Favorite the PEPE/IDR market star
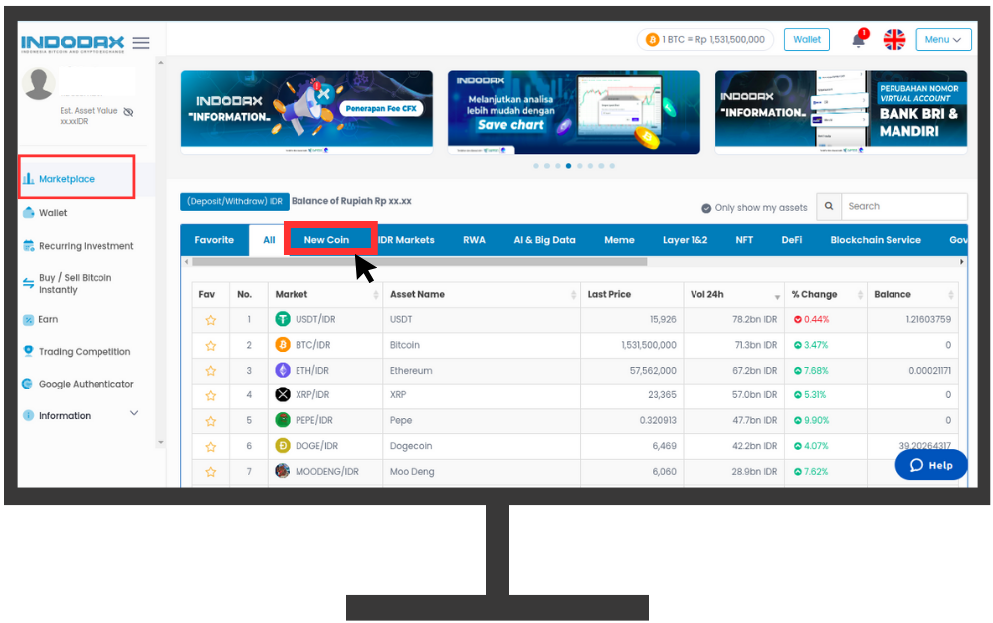993x623 pixels. 211,421
